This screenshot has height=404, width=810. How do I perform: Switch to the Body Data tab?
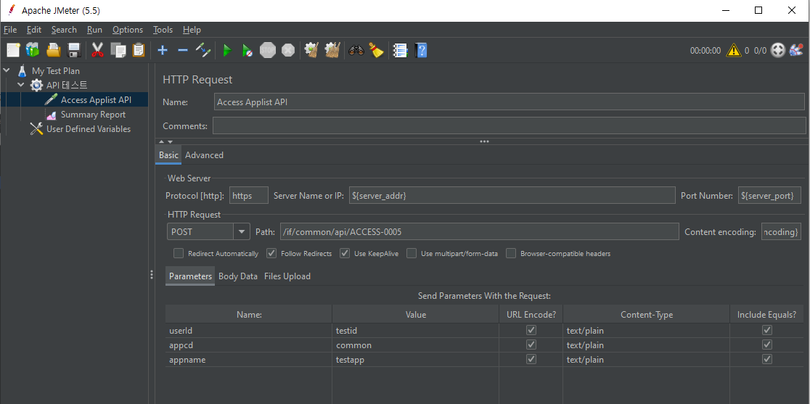(x=237, y=276)
